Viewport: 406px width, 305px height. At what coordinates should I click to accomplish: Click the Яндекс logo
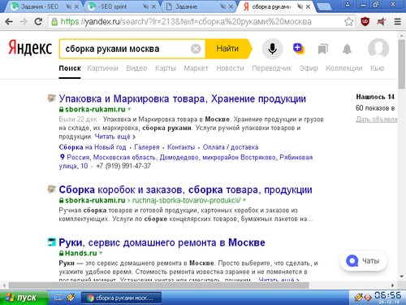(30, 48)
